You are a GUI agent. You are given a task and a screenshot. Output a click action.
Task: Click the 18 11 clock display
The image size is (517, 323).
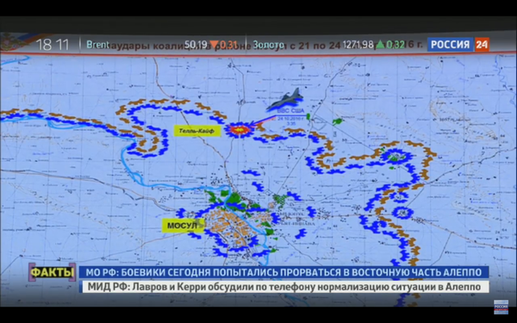pyautogui.click(x=53, y=45)
